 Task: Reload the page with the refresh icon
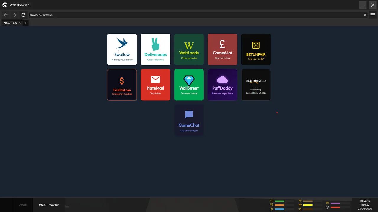(23, 15)
